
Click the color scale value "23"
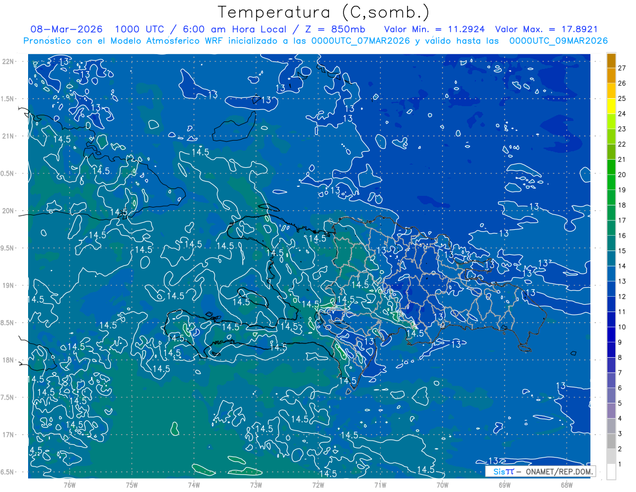point(622,128)
